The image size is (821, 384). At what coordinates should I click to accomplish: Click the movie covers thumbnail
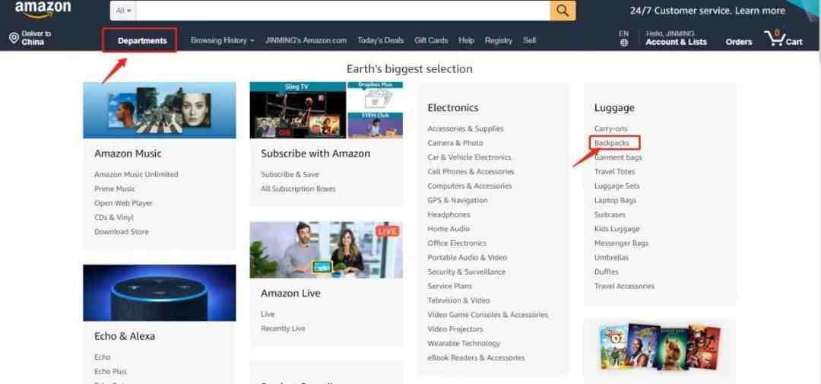pos(660,346)
